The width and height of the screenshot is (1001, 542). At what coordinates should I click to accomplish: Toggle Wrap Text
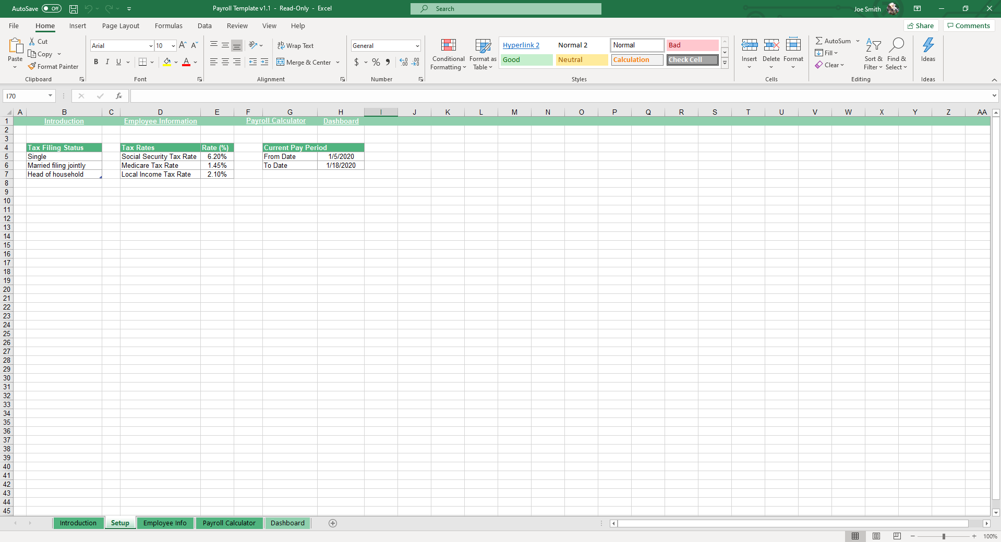[x=295, y=45]
